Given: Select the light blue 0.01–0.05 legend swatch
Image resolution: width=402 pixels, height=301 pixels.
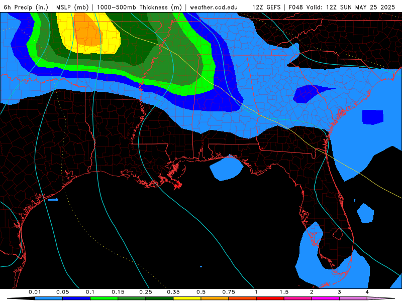Looking at the screenshot, I should click(x=49, y=298).
